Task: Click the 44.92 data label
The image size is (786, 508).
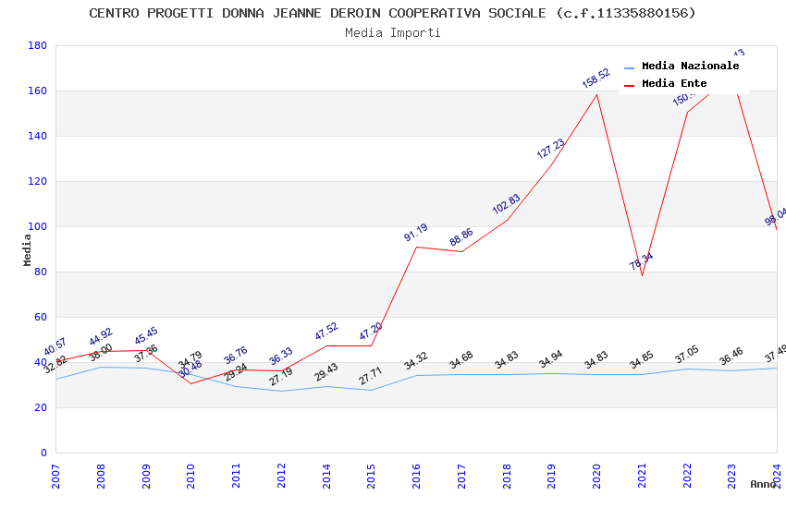Action: pos(101,337)
